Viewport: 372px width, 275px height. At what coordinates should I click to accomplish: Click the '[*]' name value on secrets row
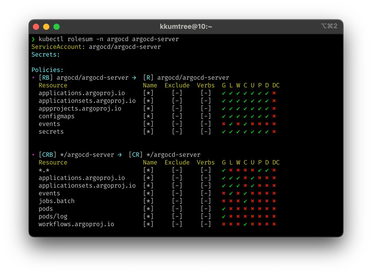(x=148, y=132)
